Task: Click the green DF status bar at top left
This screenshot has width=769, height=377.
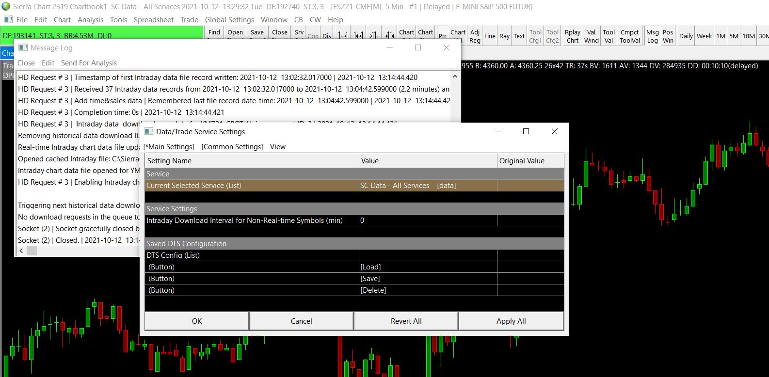Action: 102,35
